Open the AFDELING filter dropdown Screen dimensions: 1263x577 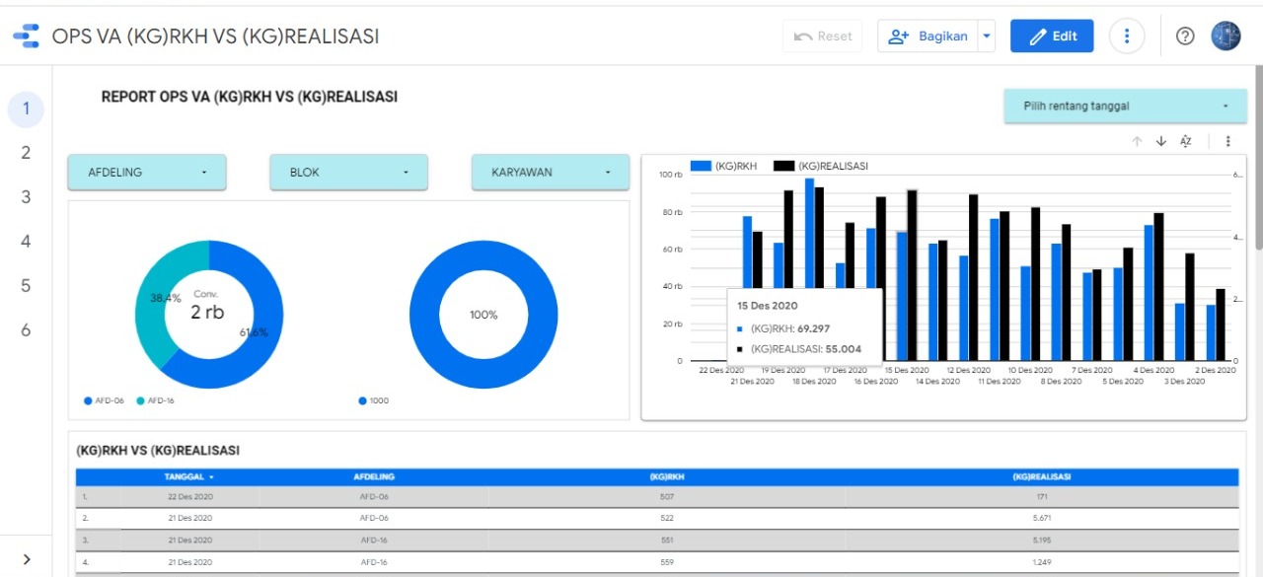[x=147, y=172]
